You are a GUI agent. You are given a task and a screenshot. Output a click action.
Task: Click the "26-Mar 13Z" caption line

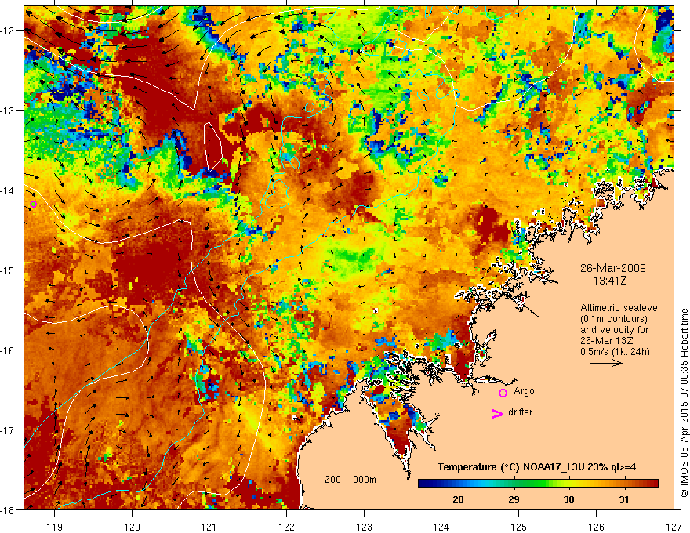[x=608, y=341]
